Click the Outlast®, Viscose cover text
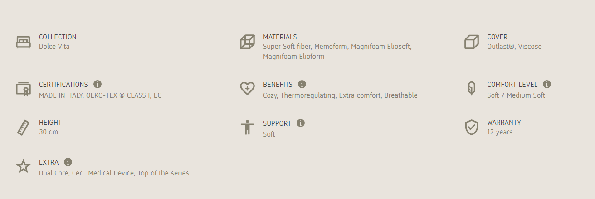The width and height of the screenshot is (595, 199). coord(514,47)
